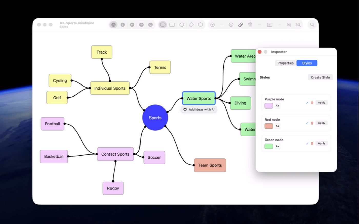Switch to the Styles tab
Screen dimensions: 359x224
click(x=307, y=63)
